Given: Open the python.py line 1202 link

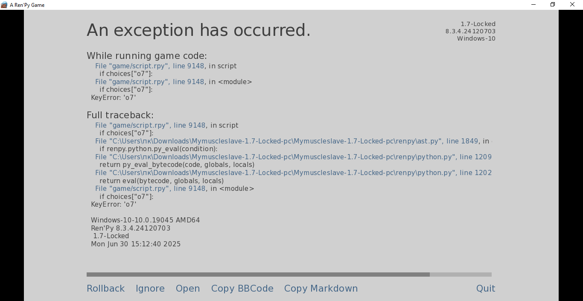Looking at the screenshot, I should pyautogui.click(x=293, y=173).
